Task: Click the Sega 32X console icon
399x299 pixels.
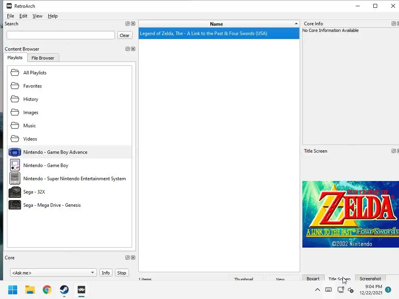Action: click(15, 192)
